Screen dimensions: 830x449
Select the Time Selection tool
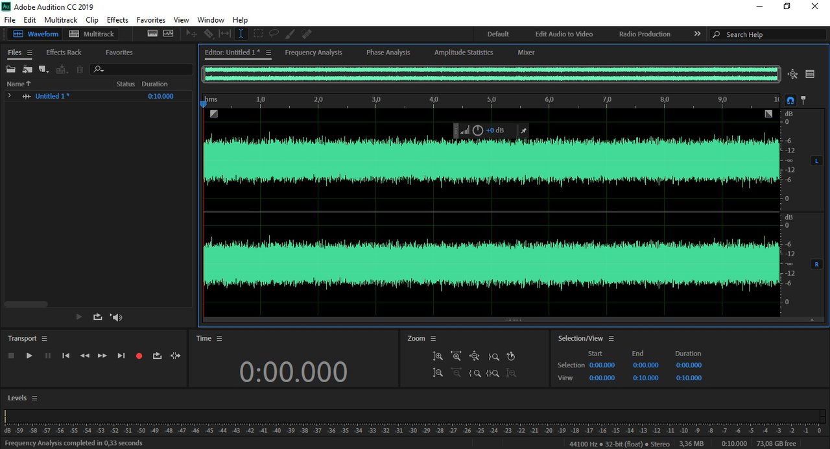point(241,34)
